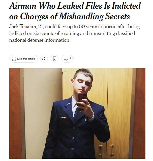Viewport: 153px width, 161px height.
Task: Click the headline line "Airman Who Leaked Files Is Indicted"
Action: pyautogui.click(x=75, y=6)
